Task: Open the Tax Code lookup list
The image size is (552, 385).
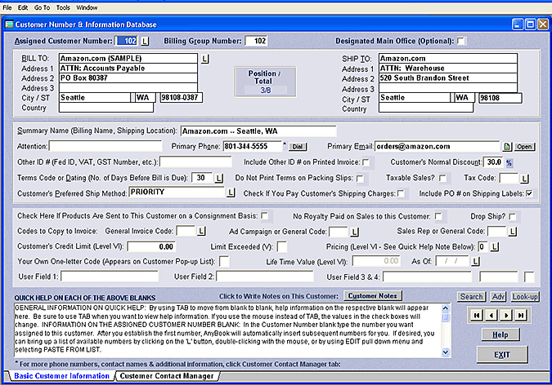Action: click(x=526, y=178)
